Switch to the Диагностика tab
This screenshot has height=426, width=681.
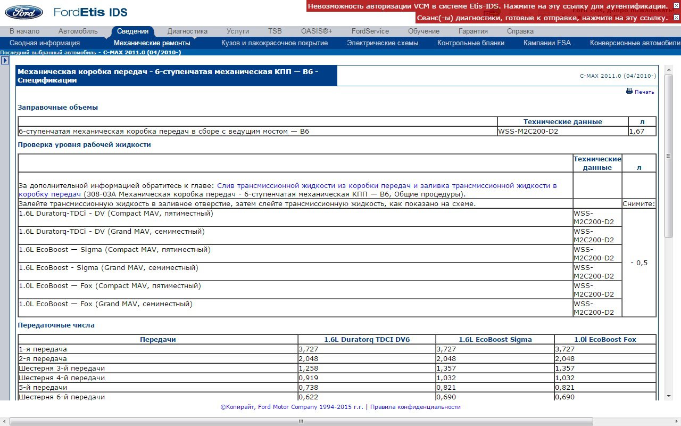pos(187,31)
